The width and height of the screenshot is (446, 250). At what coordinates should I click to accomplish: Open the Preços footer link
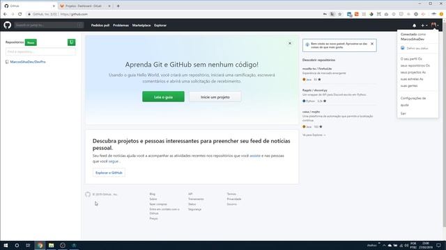(153, 219)
